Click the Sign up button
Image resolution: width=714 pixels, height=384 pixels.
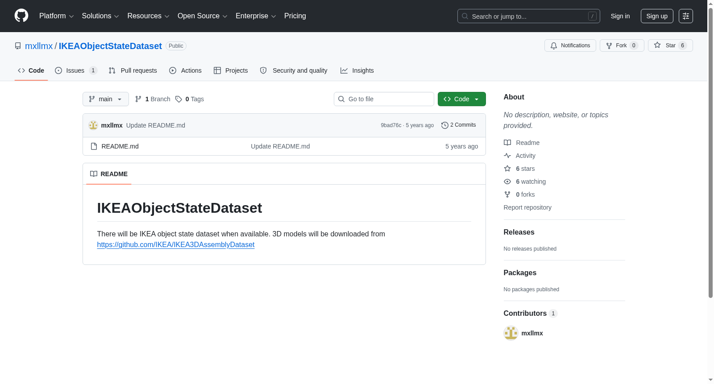pos(657,16)
